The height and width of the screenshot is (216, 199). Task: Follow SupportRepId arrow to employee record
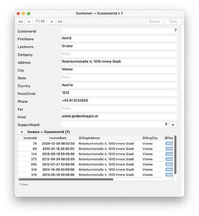(x=173, y=125)
